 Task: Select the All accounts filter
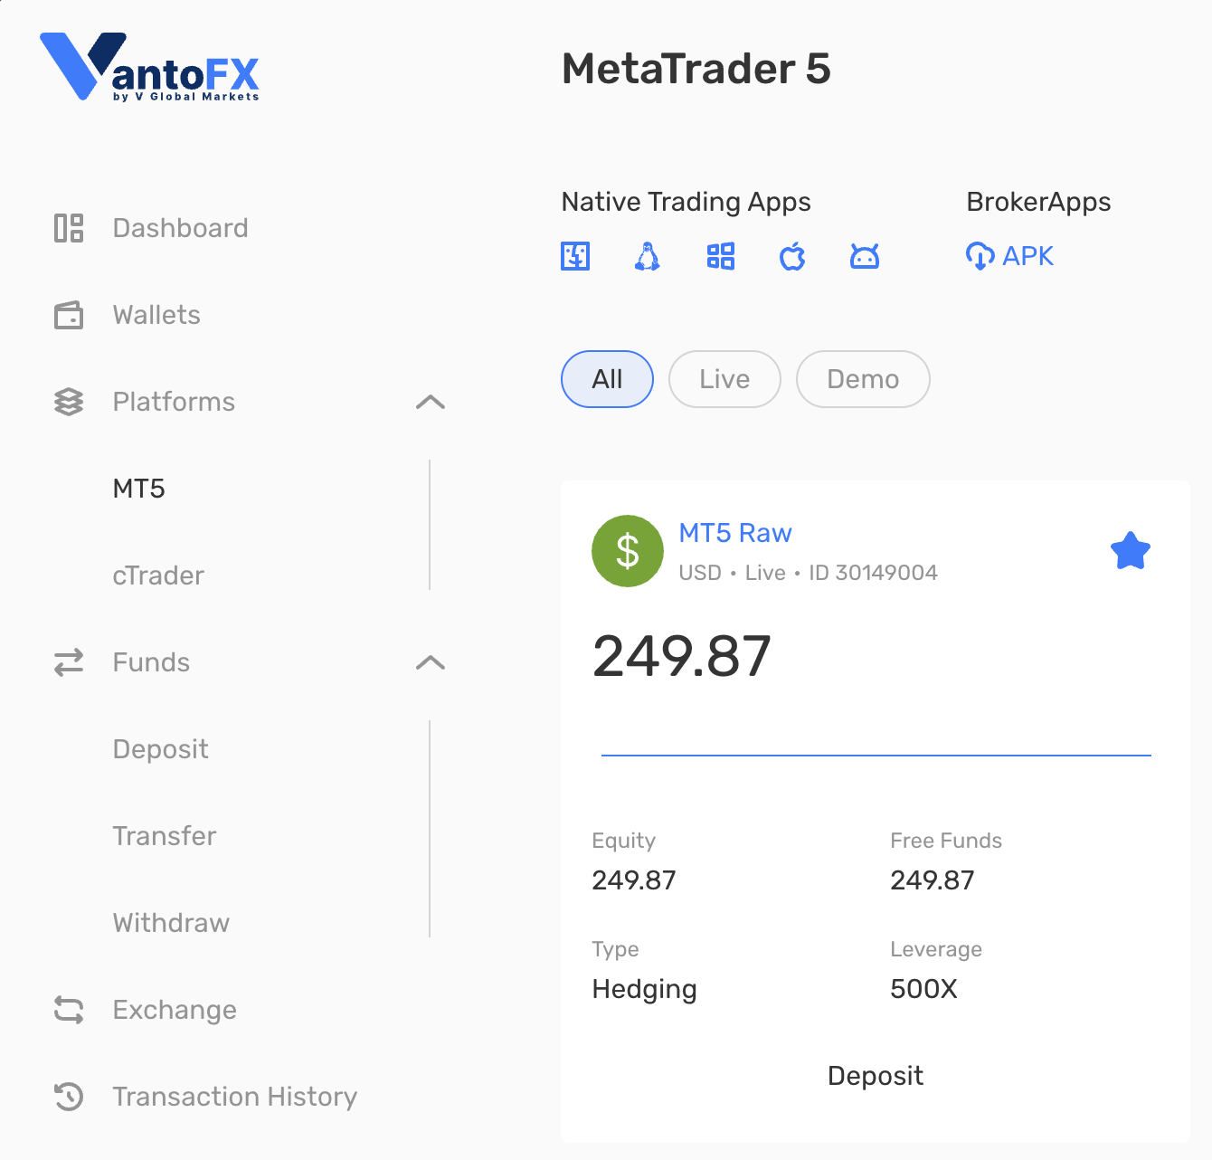(x=607, y=379)
